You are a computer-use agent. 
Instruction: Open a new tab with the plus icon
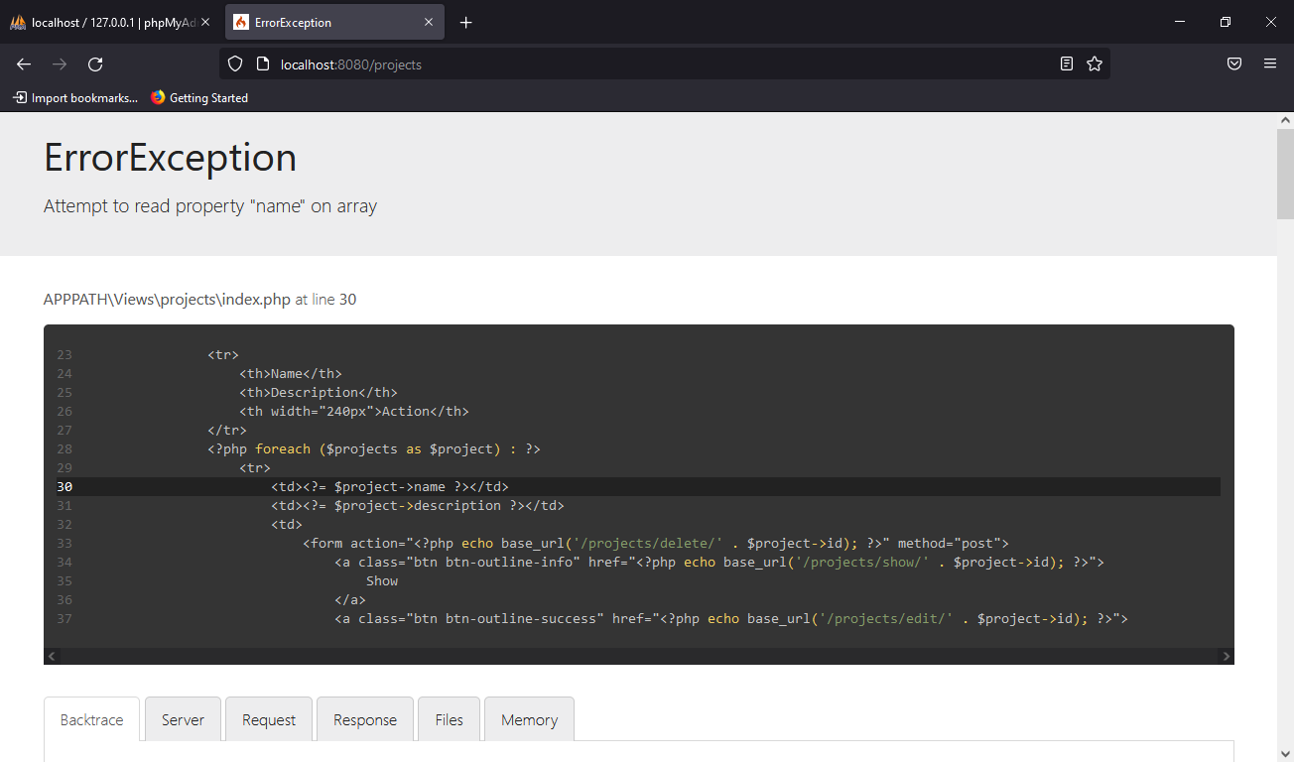point(466,22)
